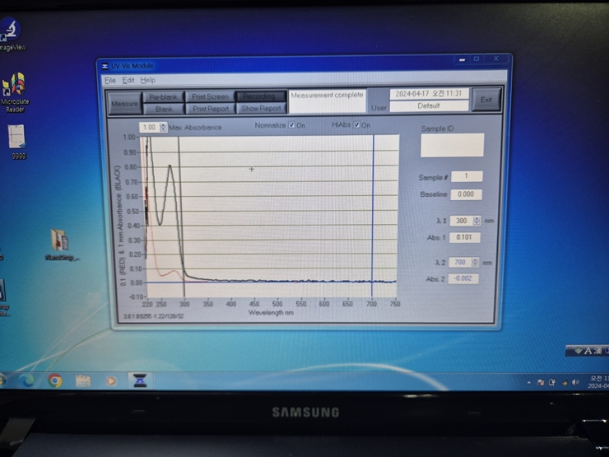Launch Google Chrome from the taskbar
The width and height of the screenshot is (609, 457).
(55, 380)
